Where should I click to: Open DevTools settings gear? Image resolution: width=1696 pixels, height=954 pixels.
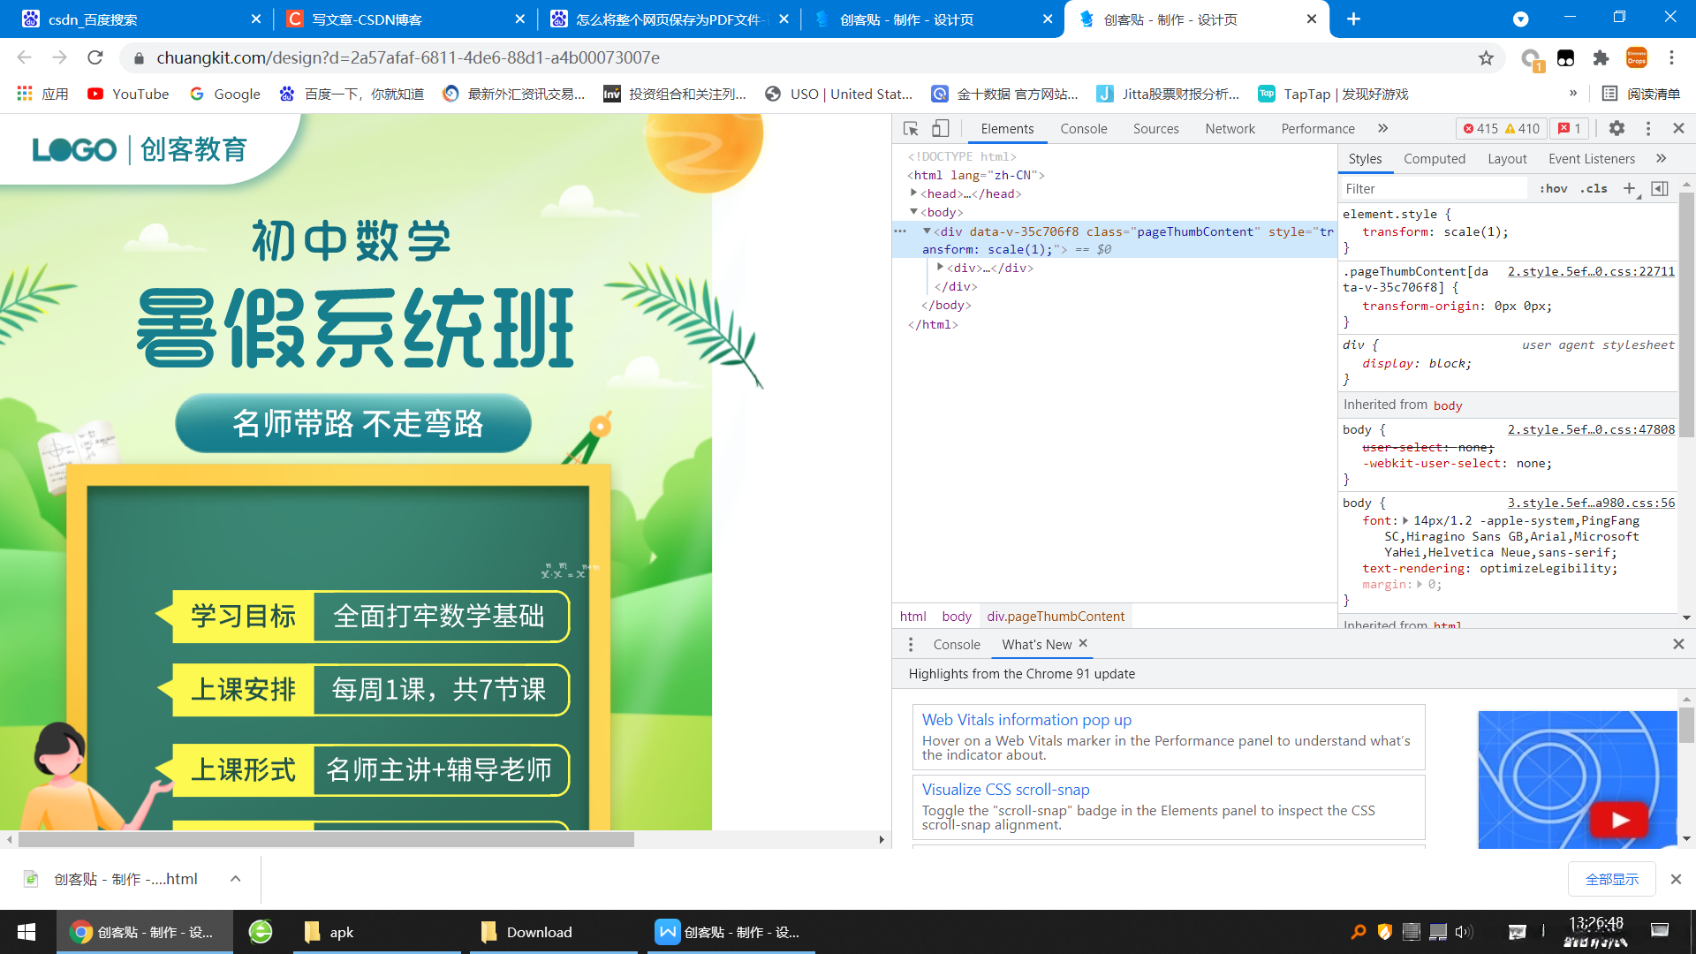point(1616,129)
